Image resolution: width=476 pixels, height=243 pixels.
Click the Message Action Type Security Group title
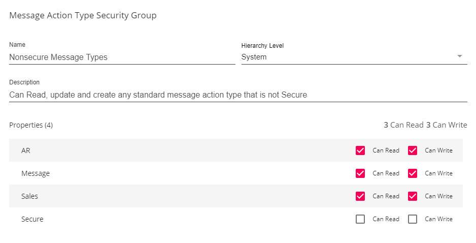83,16
